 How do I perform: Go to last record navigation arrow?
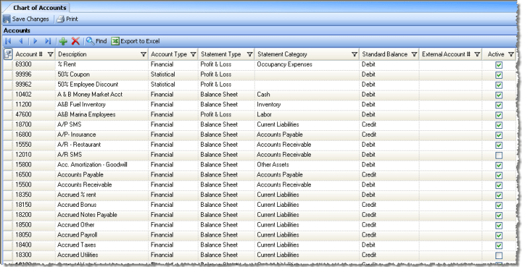48,41
